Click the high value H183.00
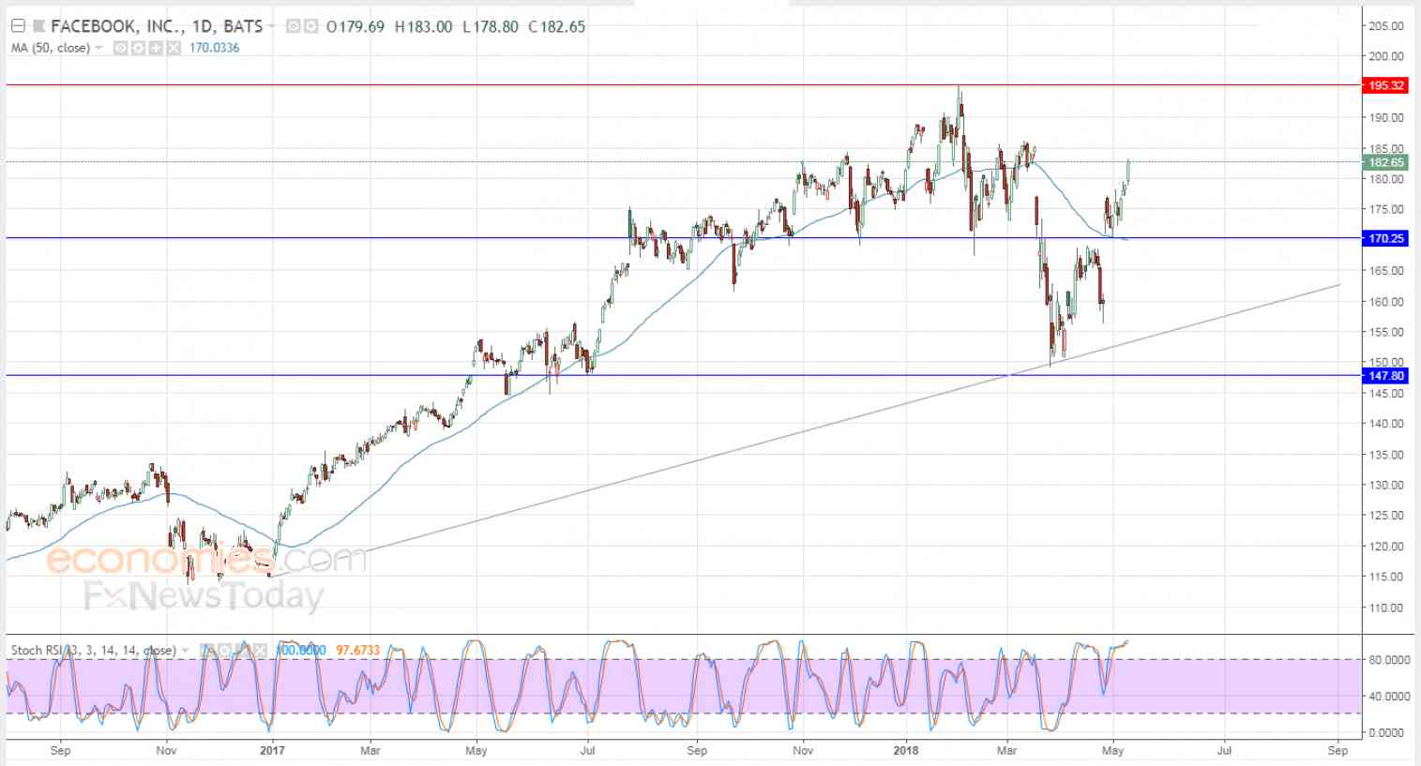Screen dimensions: 1421x766 point(425,26)
